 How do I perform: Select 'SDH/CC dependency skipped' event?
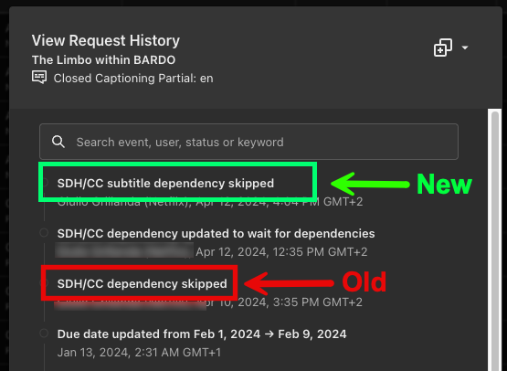point(142,283)
